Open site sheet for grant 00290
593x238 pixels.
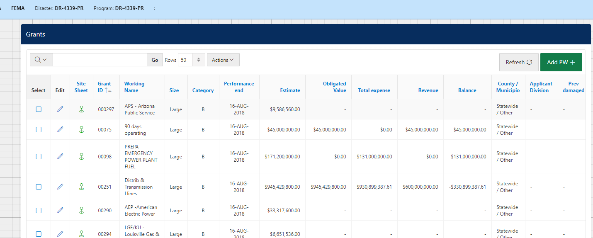(x=81, y=210)
